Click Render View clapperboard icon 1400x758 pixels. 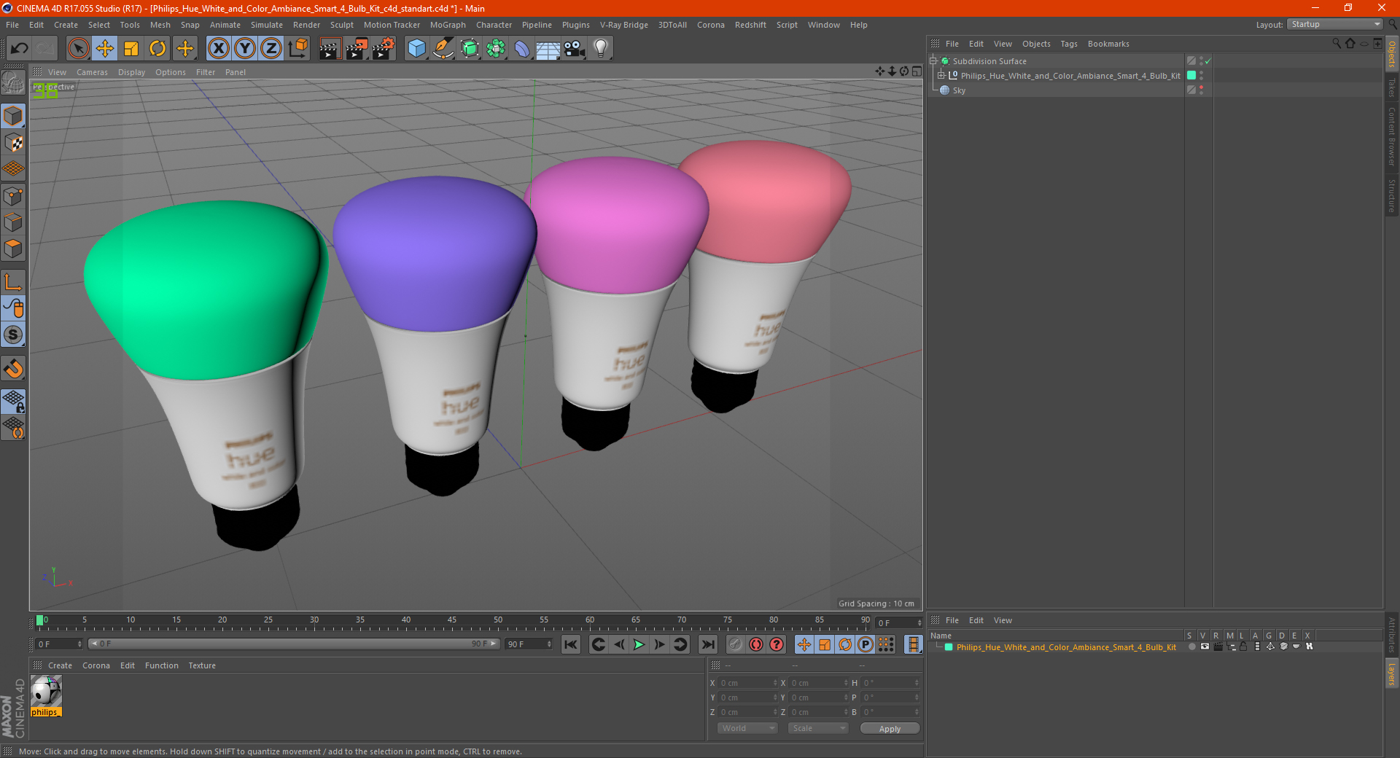[x=330, y=49]
